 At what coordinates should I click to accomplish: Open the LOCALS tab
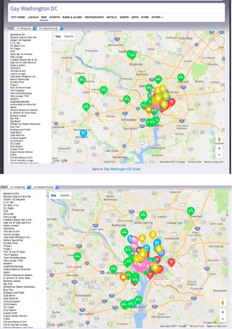click(33, 17)
